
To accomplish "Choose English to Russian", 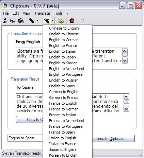I will (x=67, y=80).
